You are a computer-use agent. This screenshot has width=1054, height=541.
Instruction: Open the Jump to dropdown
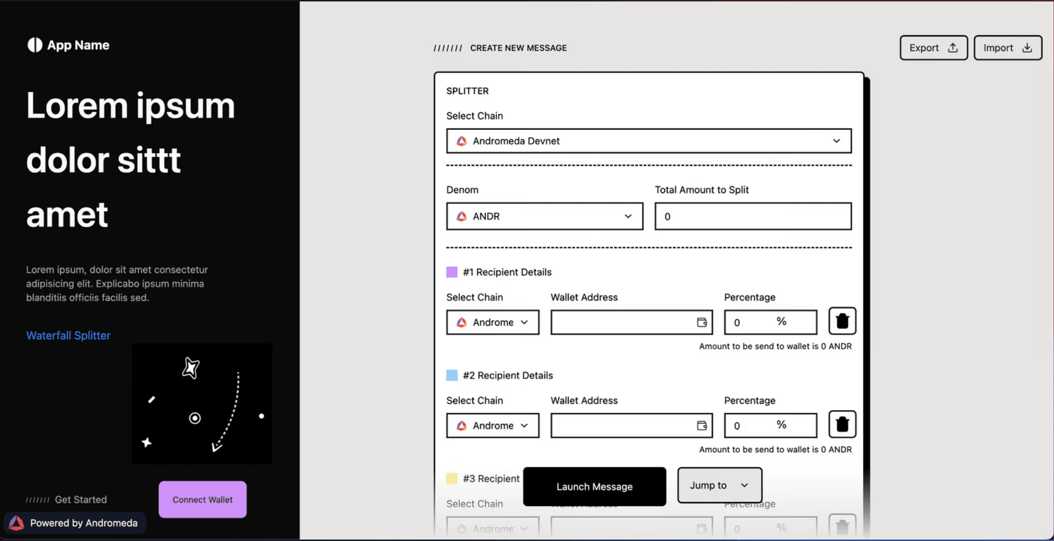pyautogui.click(x=719, y=485)
